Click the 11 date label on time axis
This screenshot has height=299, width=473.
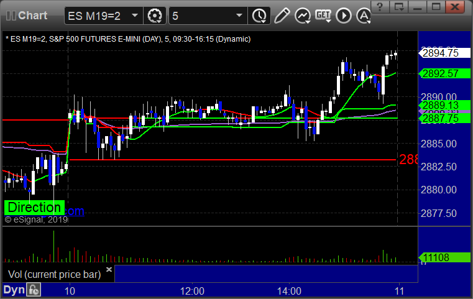pos(400,291)
